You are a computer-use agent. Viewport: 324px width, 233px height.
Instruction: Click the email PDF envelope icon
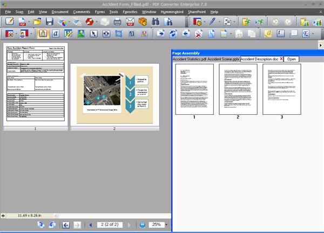point(130,22)
